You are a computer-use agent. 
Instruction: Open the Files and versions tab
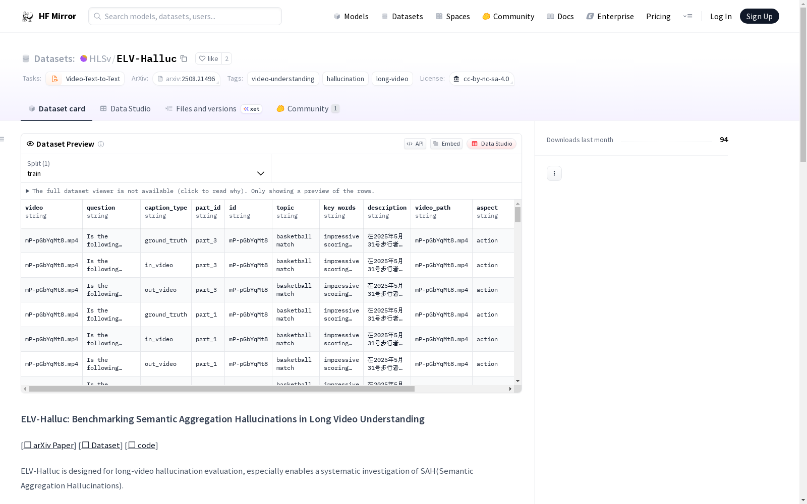click(213, 109)
